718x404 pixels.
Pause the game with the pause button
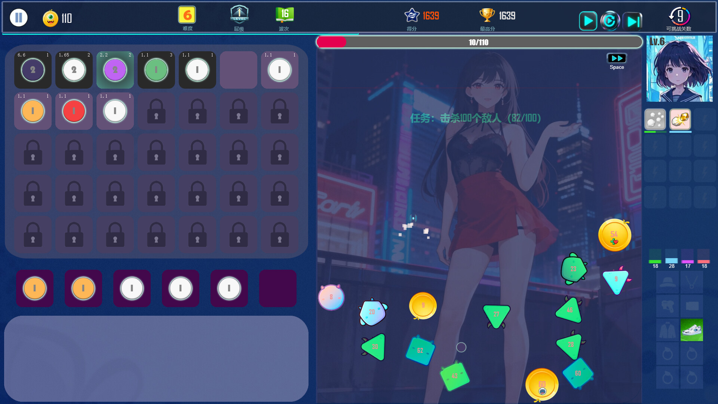(19, 18)
